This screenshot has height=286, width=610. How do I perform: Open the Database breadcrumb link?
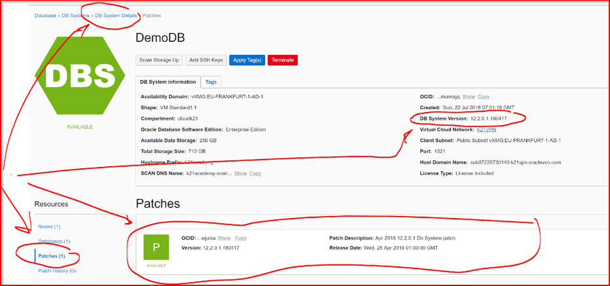[45, 16]
